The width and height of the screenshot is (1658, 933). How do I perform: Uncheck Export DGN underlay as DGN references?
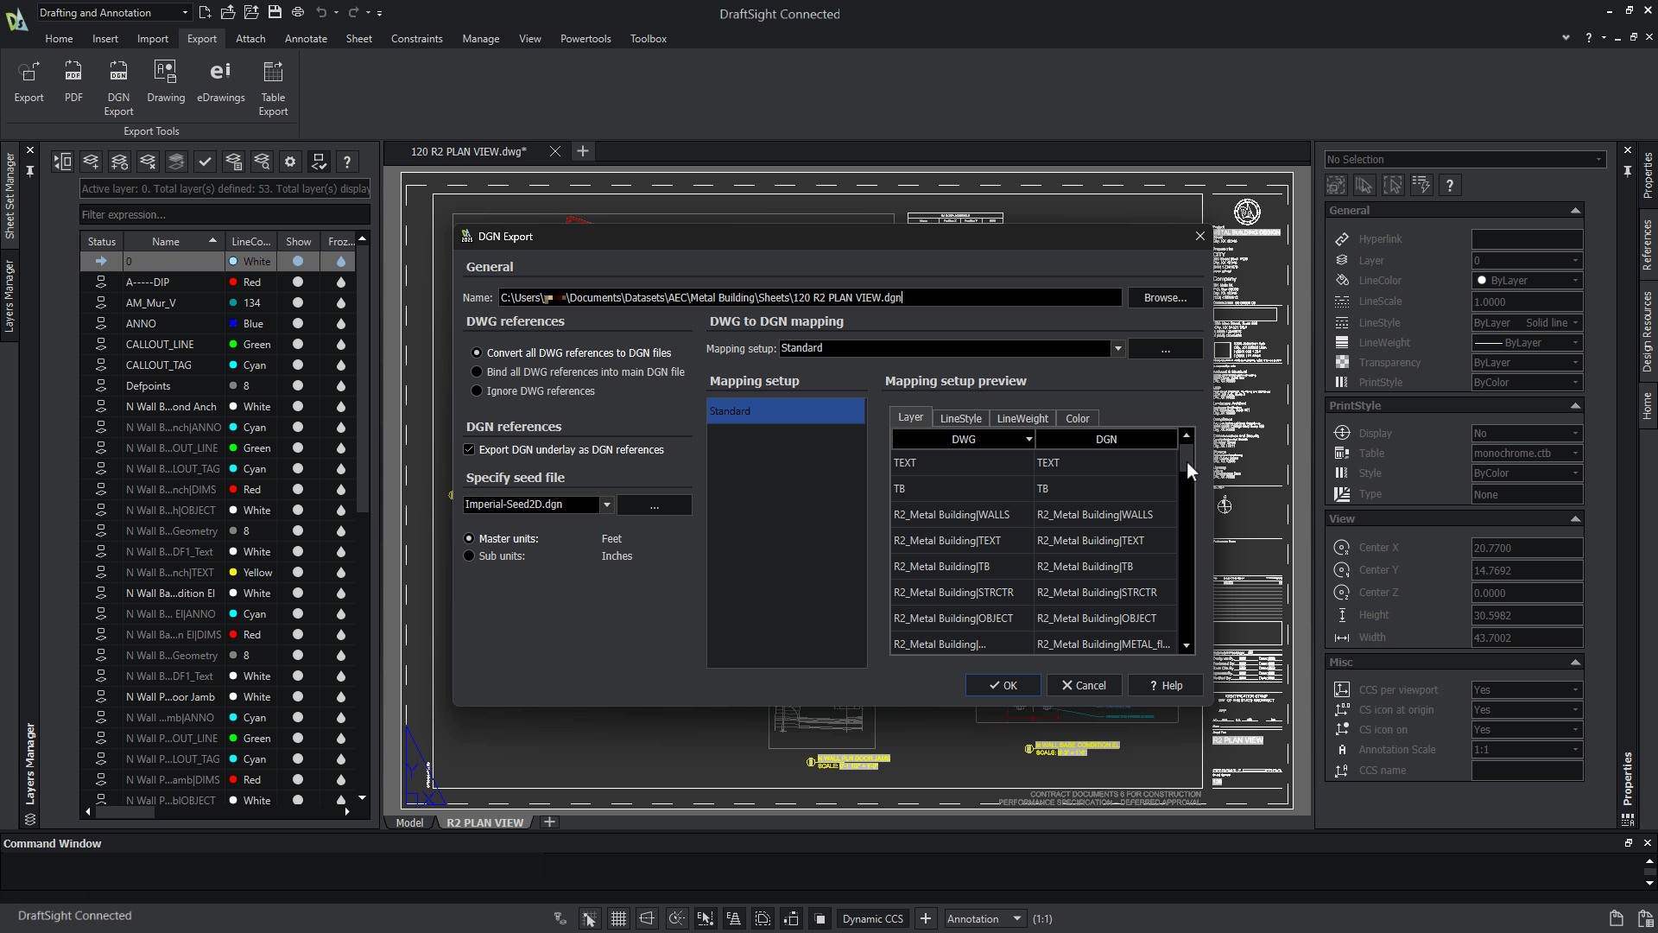pyautogui.click(x=469, y=450)
